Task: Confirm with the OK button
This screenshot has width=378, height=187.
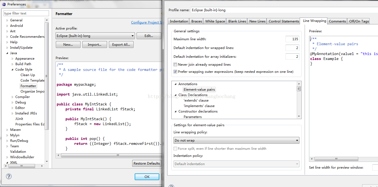Action: click(147, 177)
